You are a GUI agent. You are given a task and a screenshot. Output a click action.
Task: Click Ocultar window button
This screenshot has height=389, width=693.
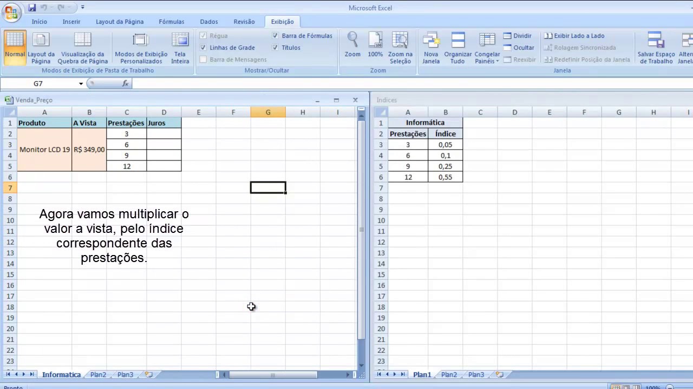pyautogui.click(x=519, y=48)
